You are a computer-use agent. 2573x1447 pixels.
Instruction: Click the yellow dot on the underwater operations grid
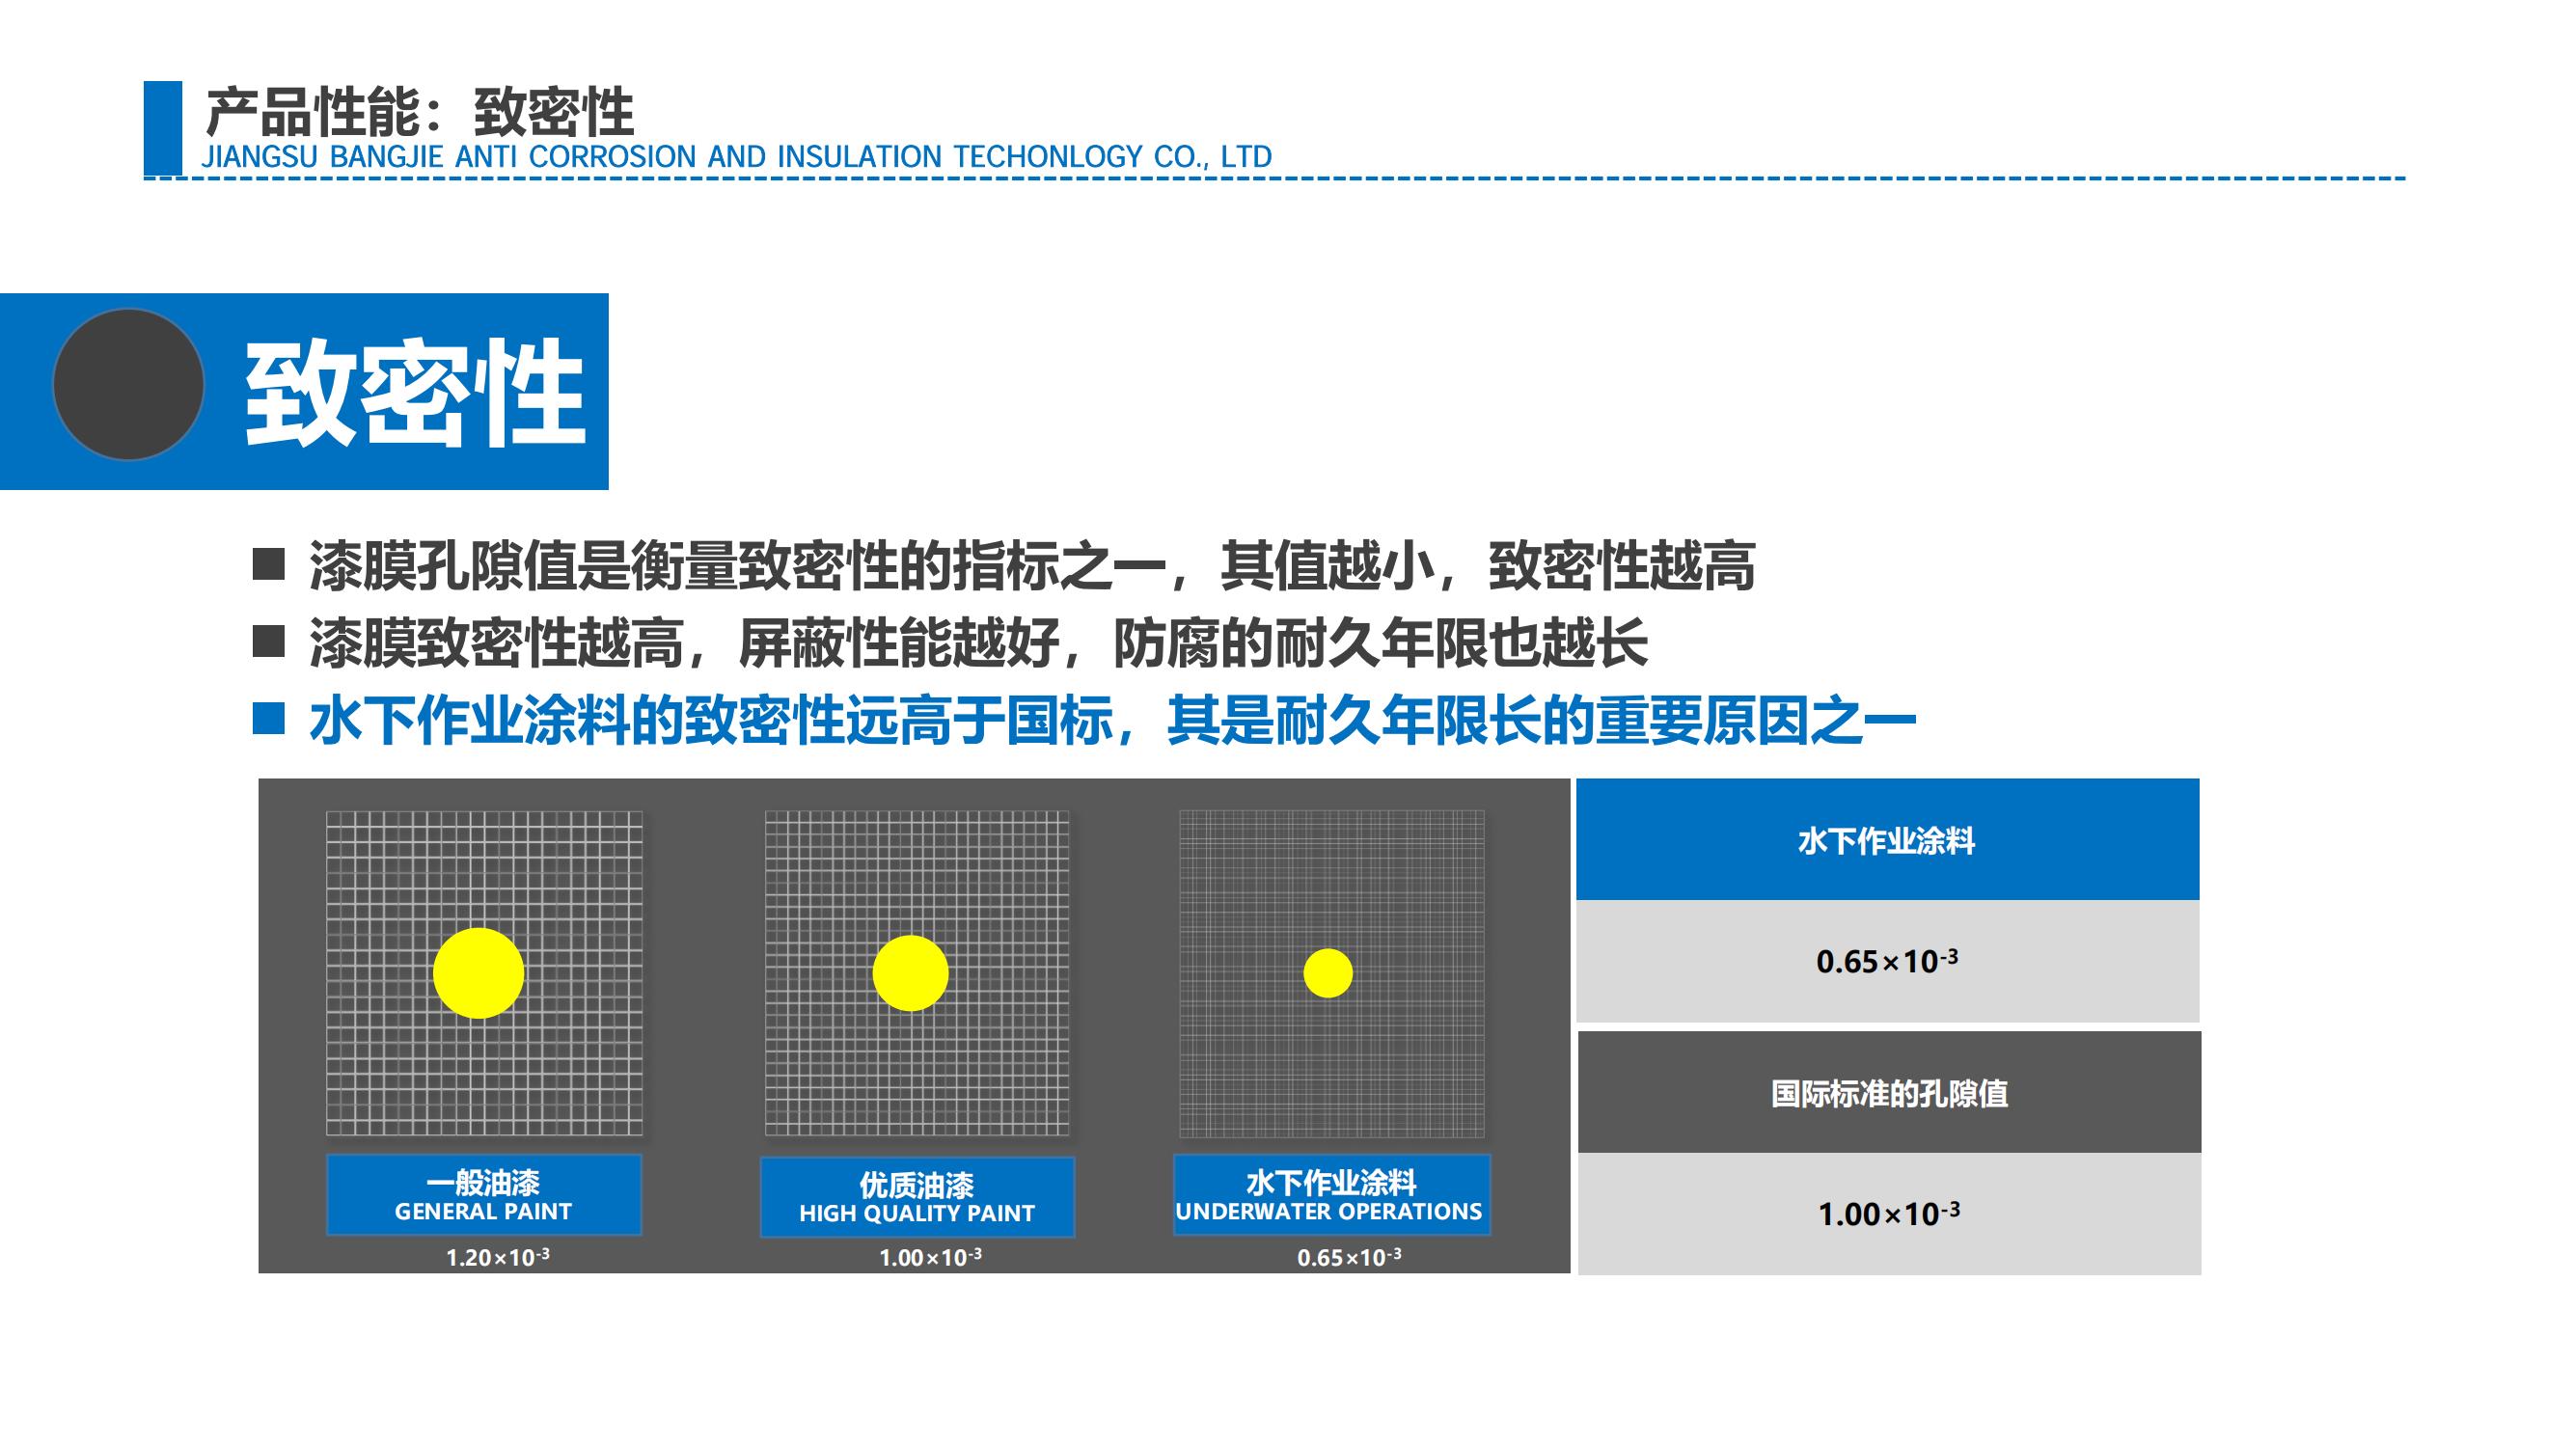pyautogui.click(x=1328, y=972)
